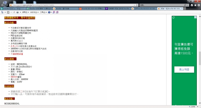Click the scrollbar down arrow

click(200, 103)
